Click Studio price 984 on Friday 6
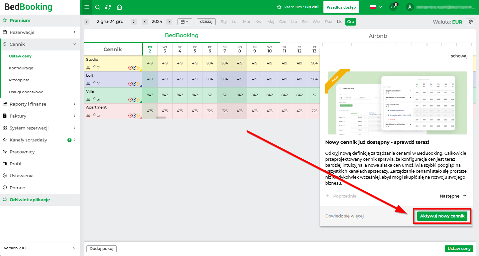 click(210, 63)
